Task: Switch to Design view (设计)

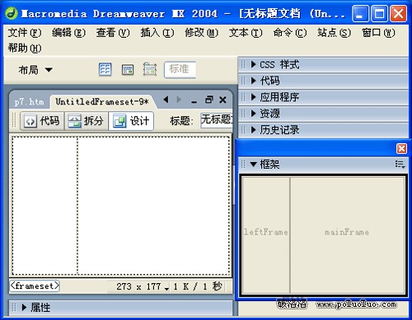Action: [131, 121]
